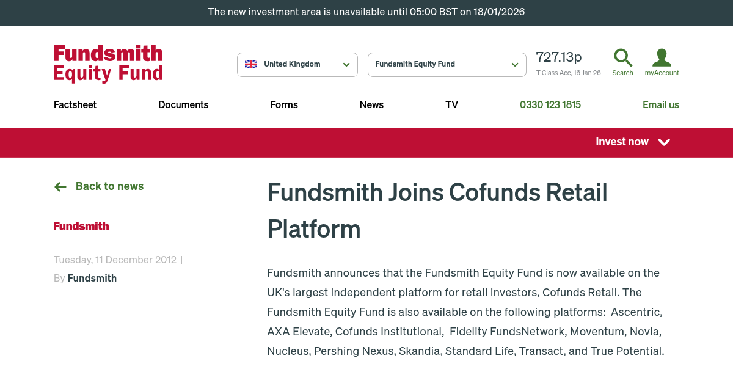Open the United Kingdom country dropdown
The image size is (733, 383).
tap(297, 64)
